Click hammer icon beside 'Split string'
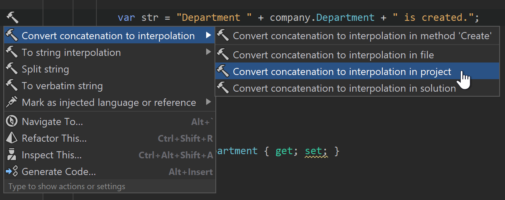Viewport: 505px width, 200px height. tap(12, 69)
